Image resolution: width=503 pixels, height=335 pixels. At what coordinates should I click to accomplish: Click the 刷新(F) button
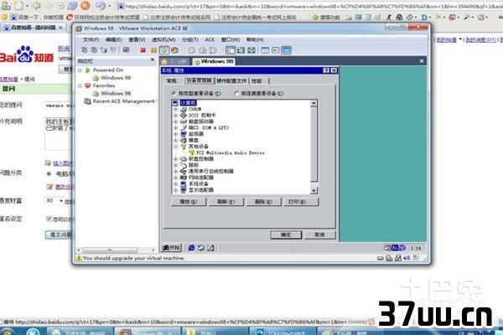tap(226, 202)
